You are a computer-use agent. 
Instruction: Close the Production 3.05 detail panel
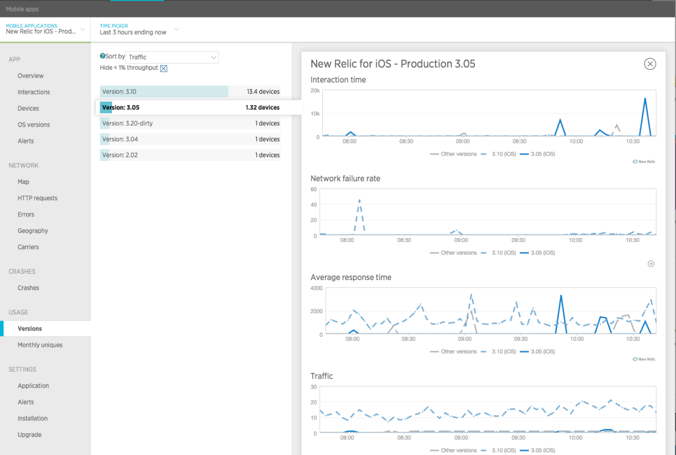click(x=650, y=64)
